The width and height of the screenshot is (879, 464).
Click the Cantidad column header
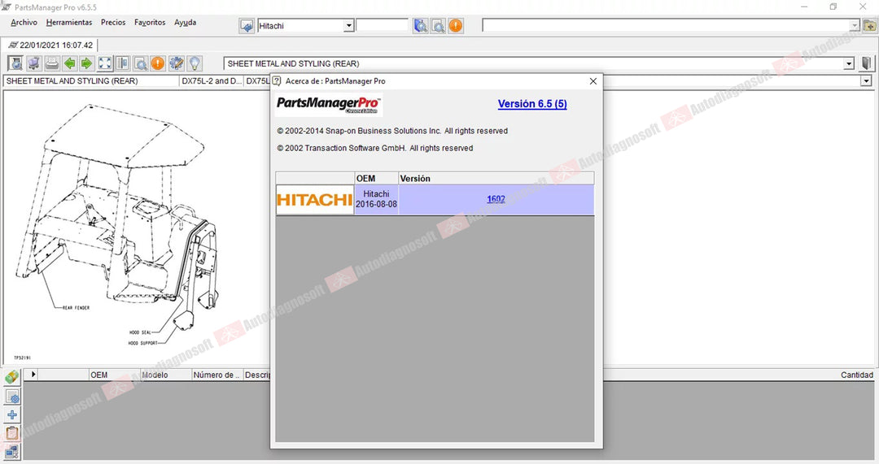tap(856, 375)
